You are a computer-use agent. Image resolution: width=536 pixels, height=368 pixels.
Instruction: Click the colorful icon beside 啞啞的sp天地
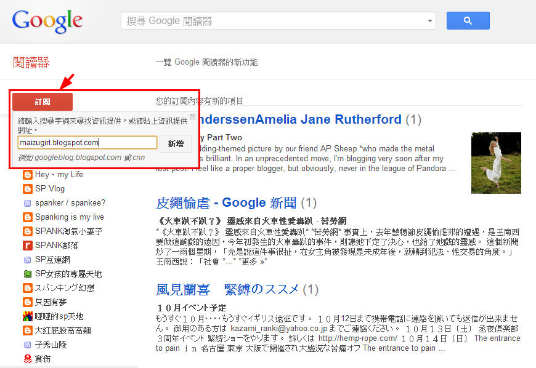pyautogui.click(x=27, y=316)
